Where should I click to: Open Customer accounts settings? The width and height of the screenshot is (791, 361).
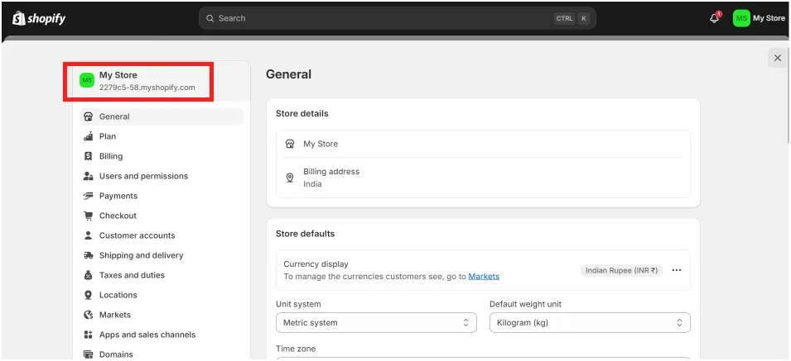pos(162,235)
